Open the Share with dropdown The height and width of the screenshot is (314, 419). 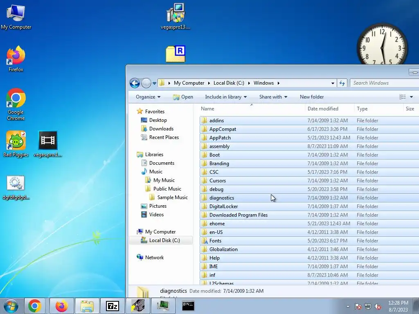pyautogui.click(x=273, y=97)
